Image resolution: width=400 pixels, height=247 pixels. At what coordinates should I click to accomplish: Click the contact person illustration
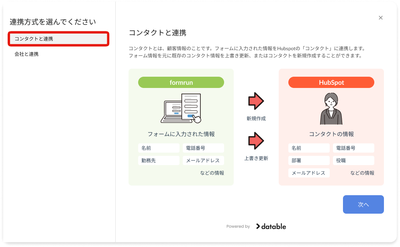click(331, 109)
